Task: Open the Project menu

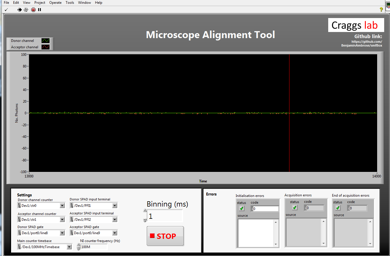Action: [x=40, y=3]
